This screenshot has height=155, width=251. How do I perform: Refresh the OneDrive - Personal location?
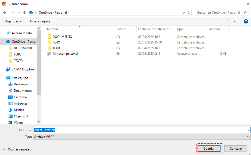(x=189, y=13)
